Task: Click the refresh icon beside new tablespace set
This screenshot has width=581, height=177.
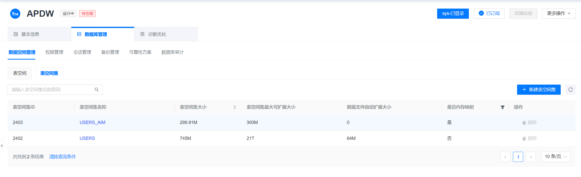Action: (570, 90)
